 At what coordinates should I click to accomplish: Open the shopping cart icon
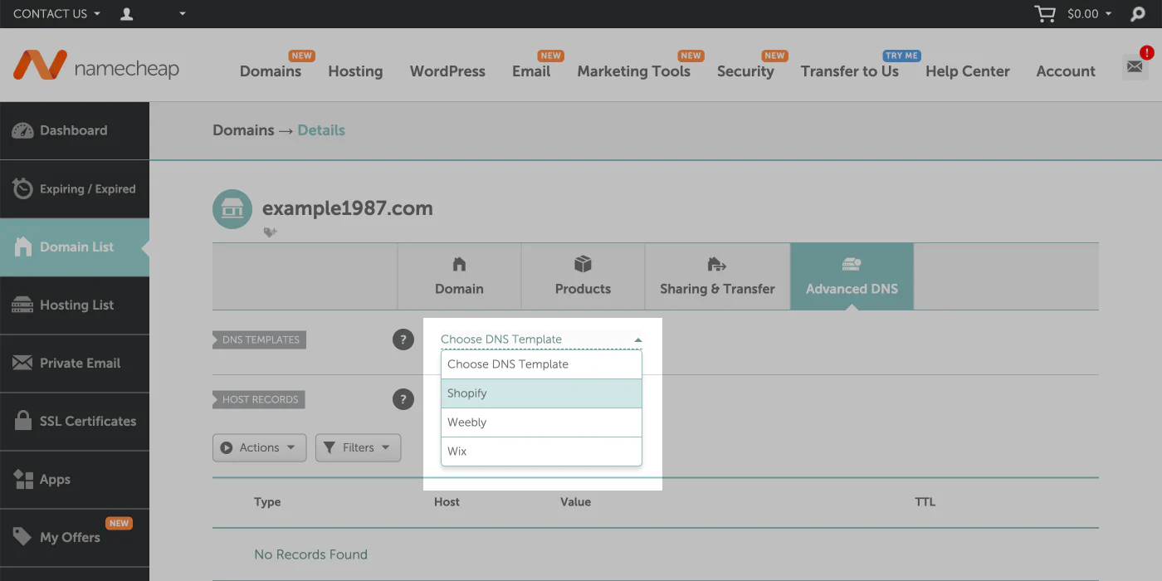(x=1046, y=13)
